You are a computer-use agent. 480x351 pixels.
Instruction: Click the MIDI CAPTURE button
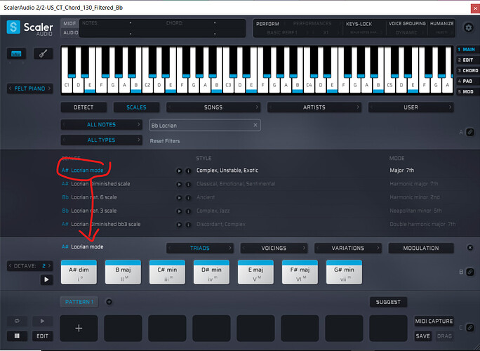pos(434,321)
